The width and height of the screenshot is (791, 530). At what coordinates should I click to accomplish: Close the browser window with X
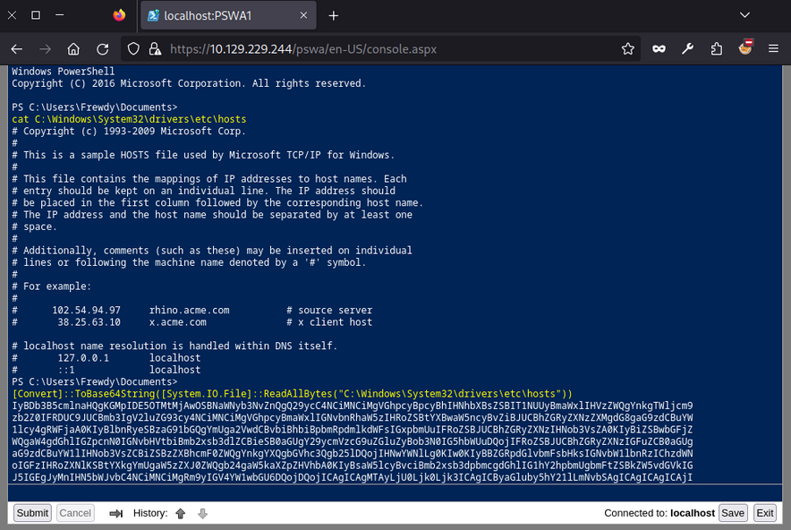[13, 15]
